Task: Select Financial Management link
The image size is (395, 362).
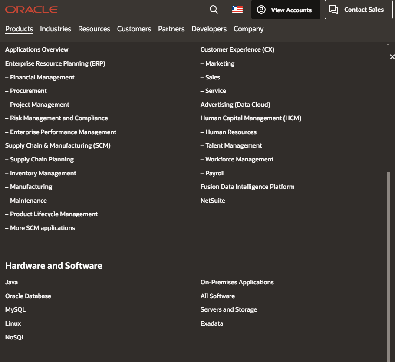Action: tap(40, 77)
